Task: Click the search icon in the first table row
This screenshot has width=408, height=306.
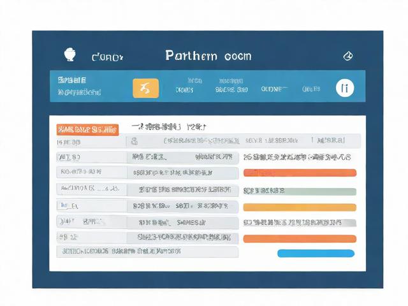Action: coord(135,140)
